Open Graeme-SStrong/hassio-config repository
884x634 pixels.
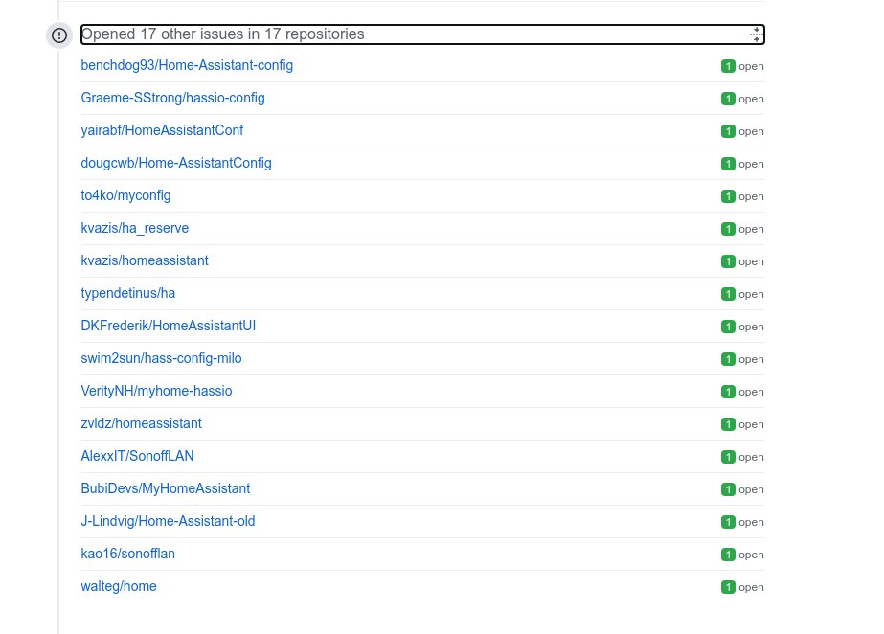click(172, 98)
